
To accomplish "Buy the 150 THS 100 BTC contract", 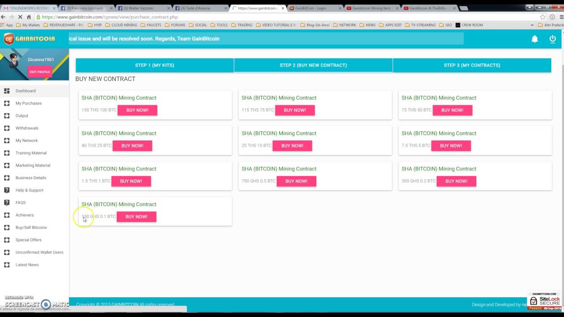I will 137,110.
